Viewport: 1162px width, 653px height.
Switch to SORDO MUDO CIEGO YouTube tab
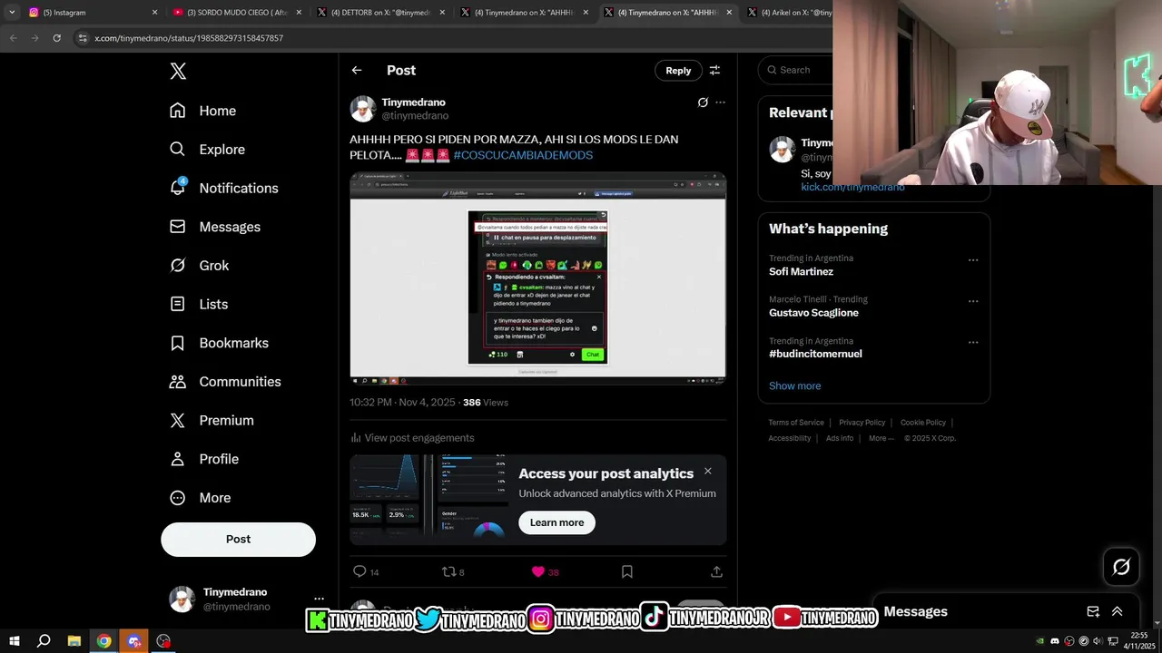236,13
